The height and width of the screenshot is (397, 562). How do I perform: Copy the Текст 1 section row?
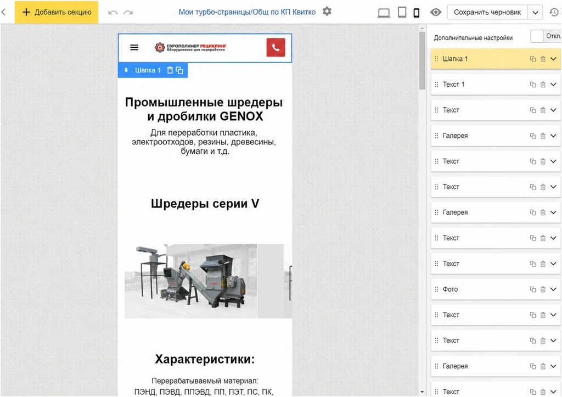click(x=533, y=85)
